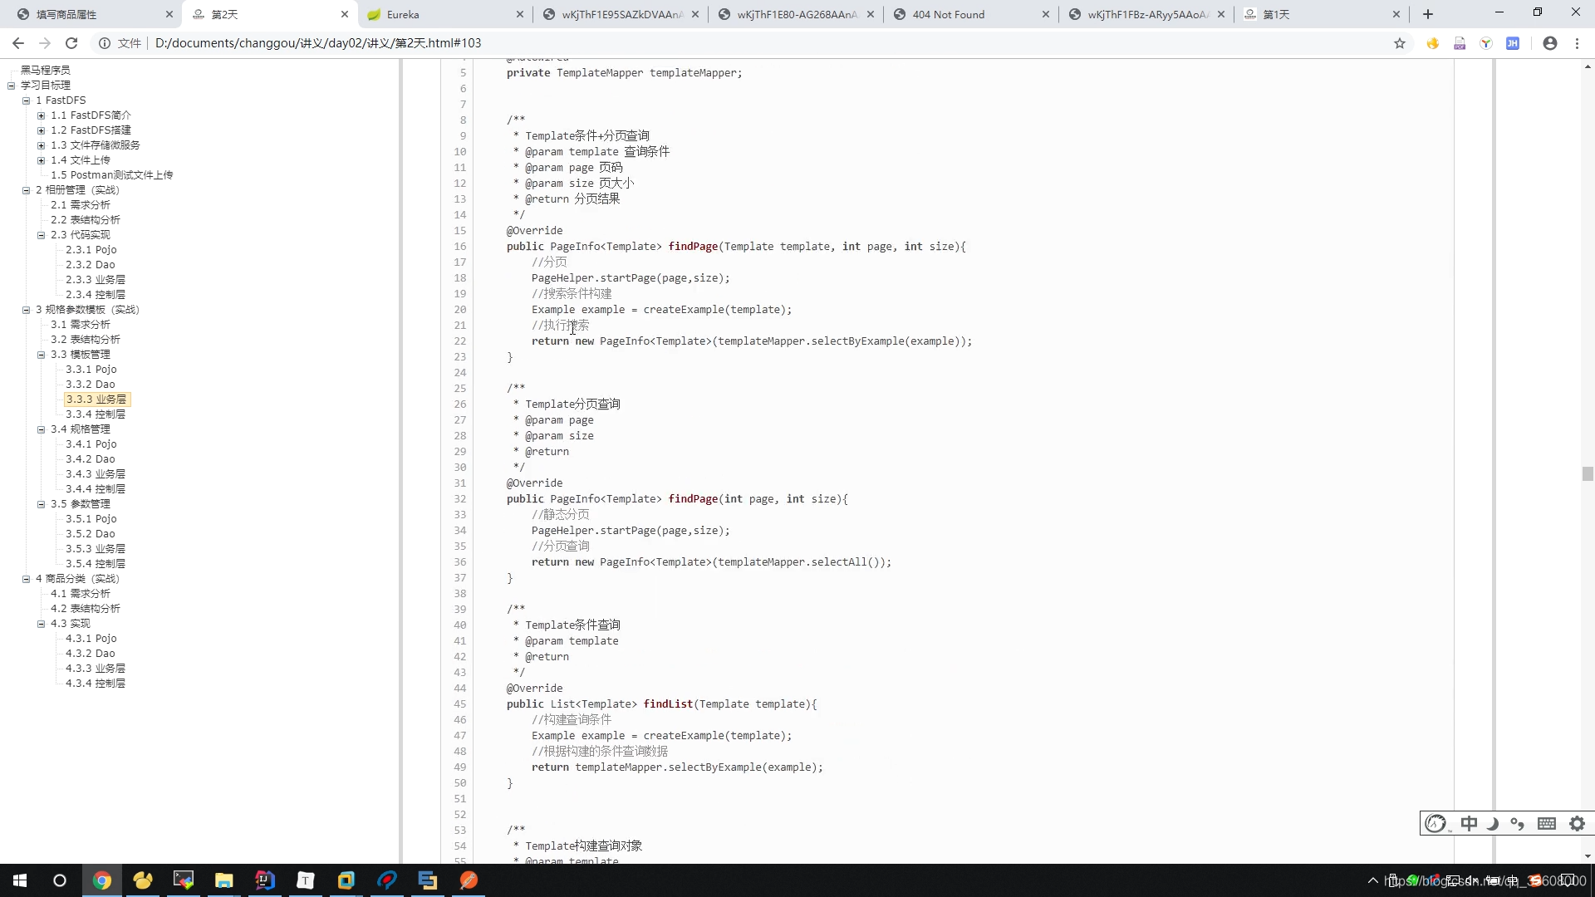Open section 2.3.2 Dao
The height and width of the screenshot is (897, 1595).
(91, 265)
